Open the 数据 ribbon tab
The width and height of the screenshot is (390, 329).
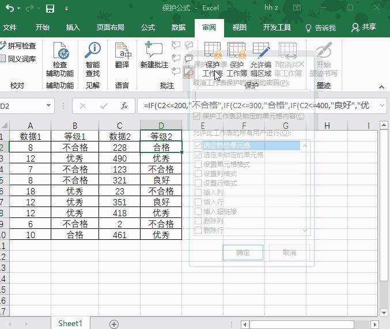tap(179, 27)
